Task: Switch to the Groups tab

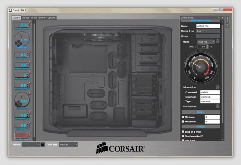Action: (x=25, y=18)
